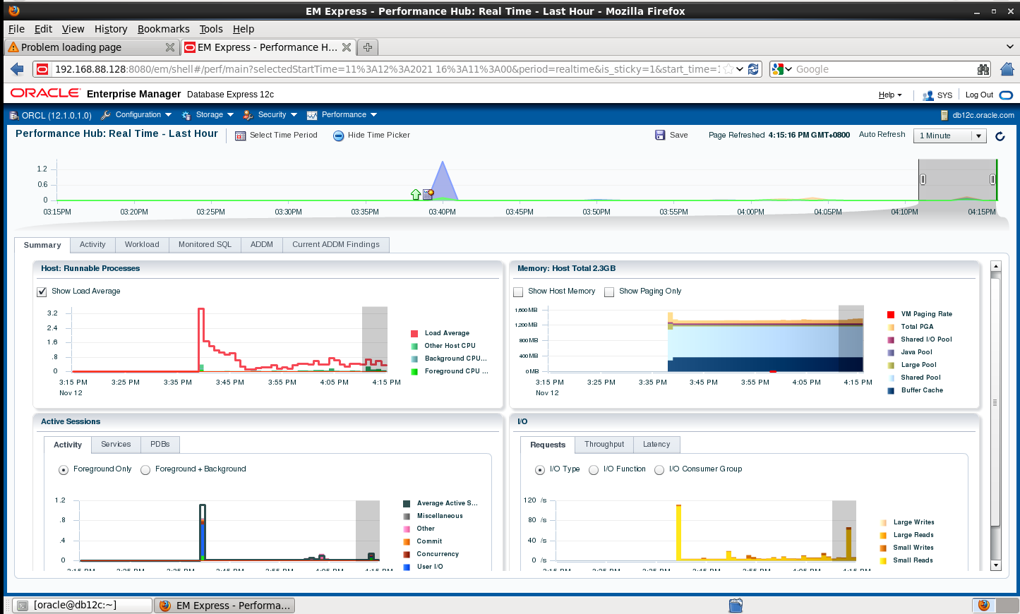Click the Configuration wrench icon
This screenshot has width=1020, height=614.
tap(106, 115)
